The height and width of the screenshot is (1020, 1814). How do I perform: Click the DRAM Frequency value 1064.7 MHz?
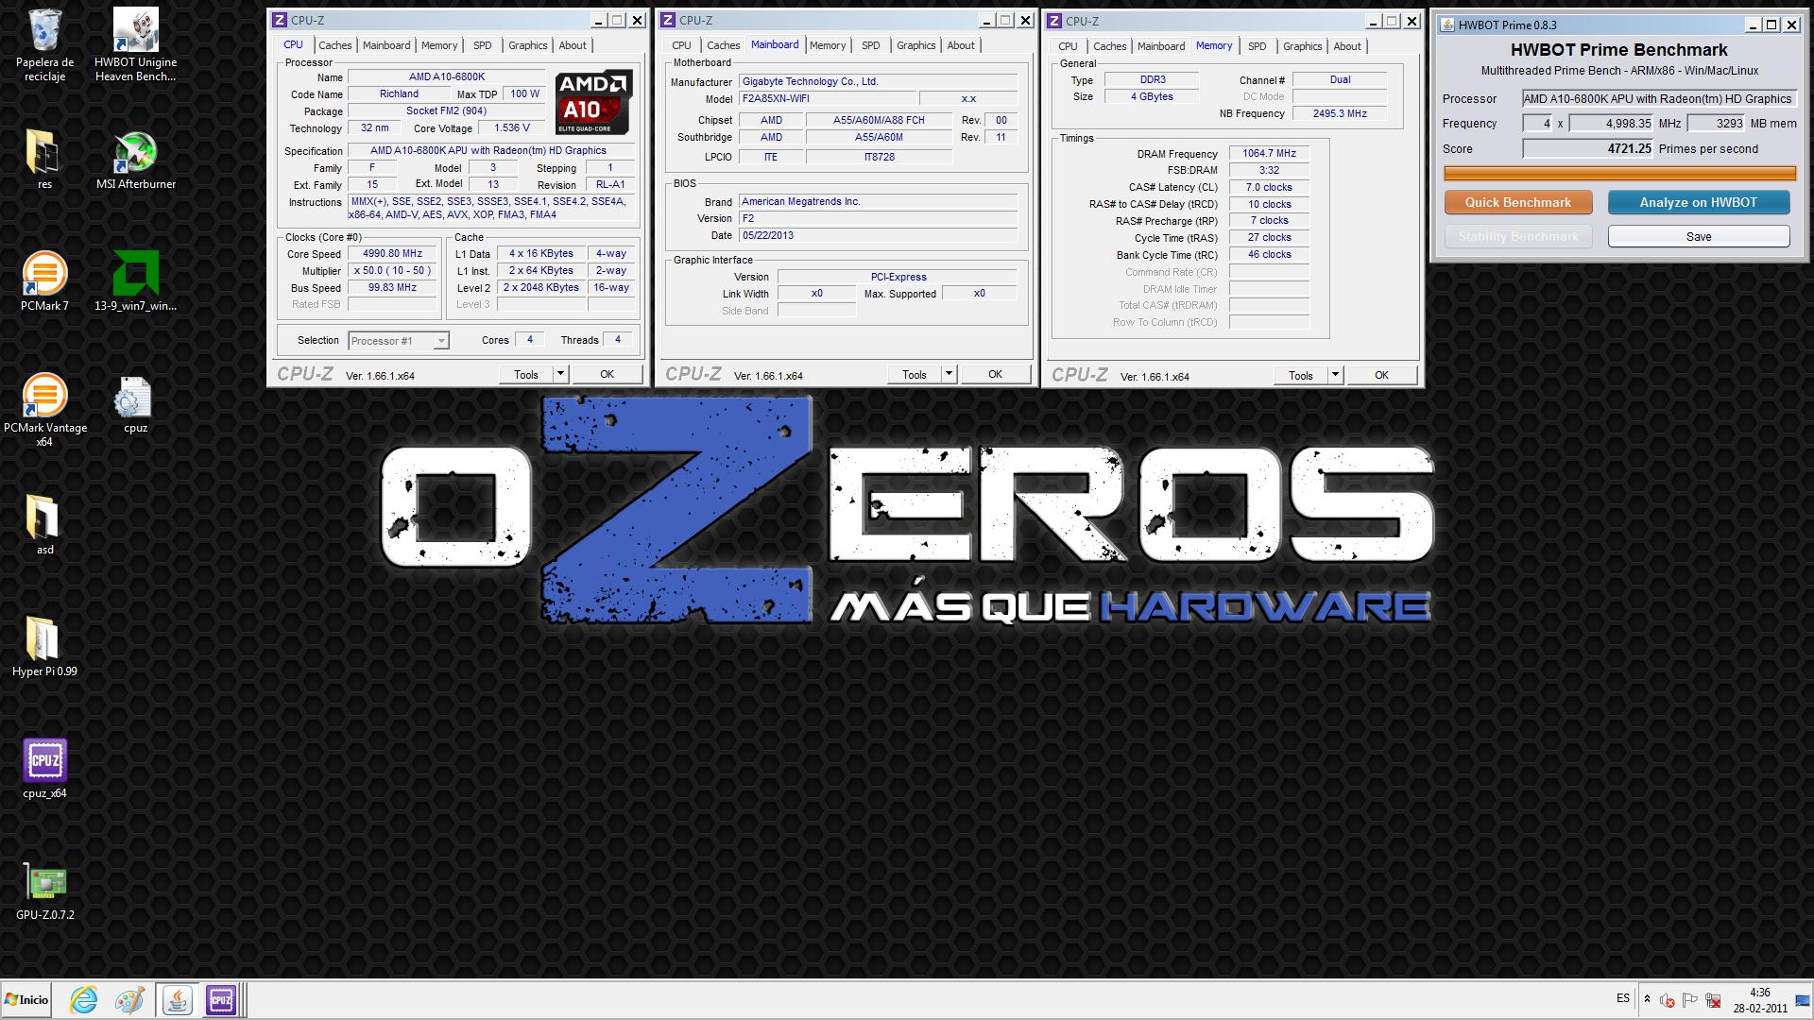1269,153
